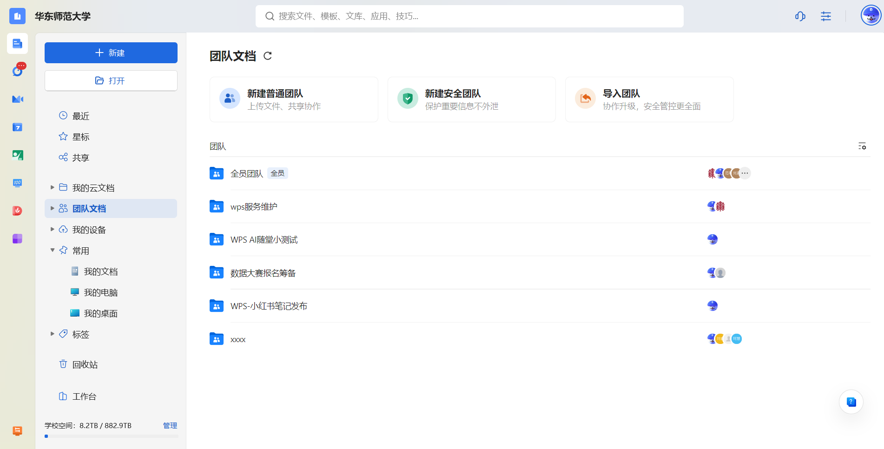Click member avatars of the xxxx team
The width and height of the screenshot is (884, 449).
click(x=725, y=339)
